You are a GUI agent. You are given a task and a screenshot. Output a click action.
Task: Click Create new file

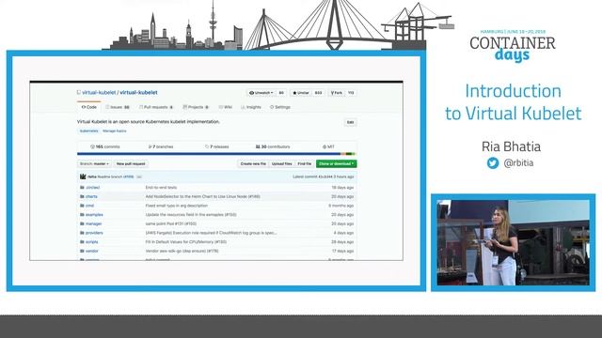coord(253,163)
